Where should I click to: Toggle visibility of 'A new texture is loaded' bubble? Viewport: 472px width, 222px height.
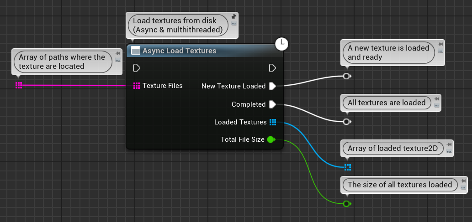pos(440,51)
